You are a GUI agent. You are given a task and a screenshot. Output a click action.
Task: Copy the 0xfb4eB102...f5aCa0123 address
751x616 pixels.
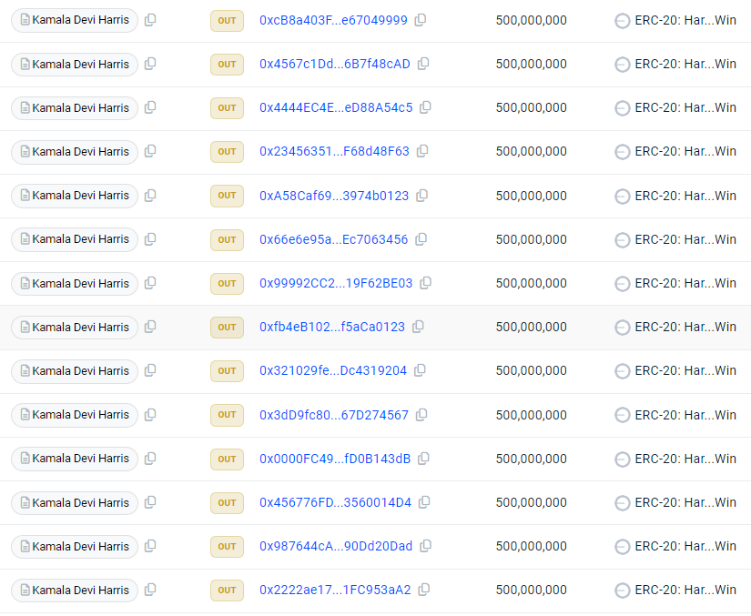(x=418, y=327)
